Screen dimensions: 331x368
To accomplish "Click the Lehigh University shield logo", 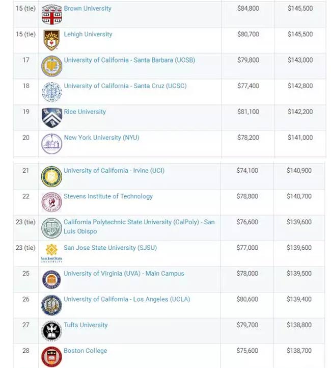I will click(51, 40).
